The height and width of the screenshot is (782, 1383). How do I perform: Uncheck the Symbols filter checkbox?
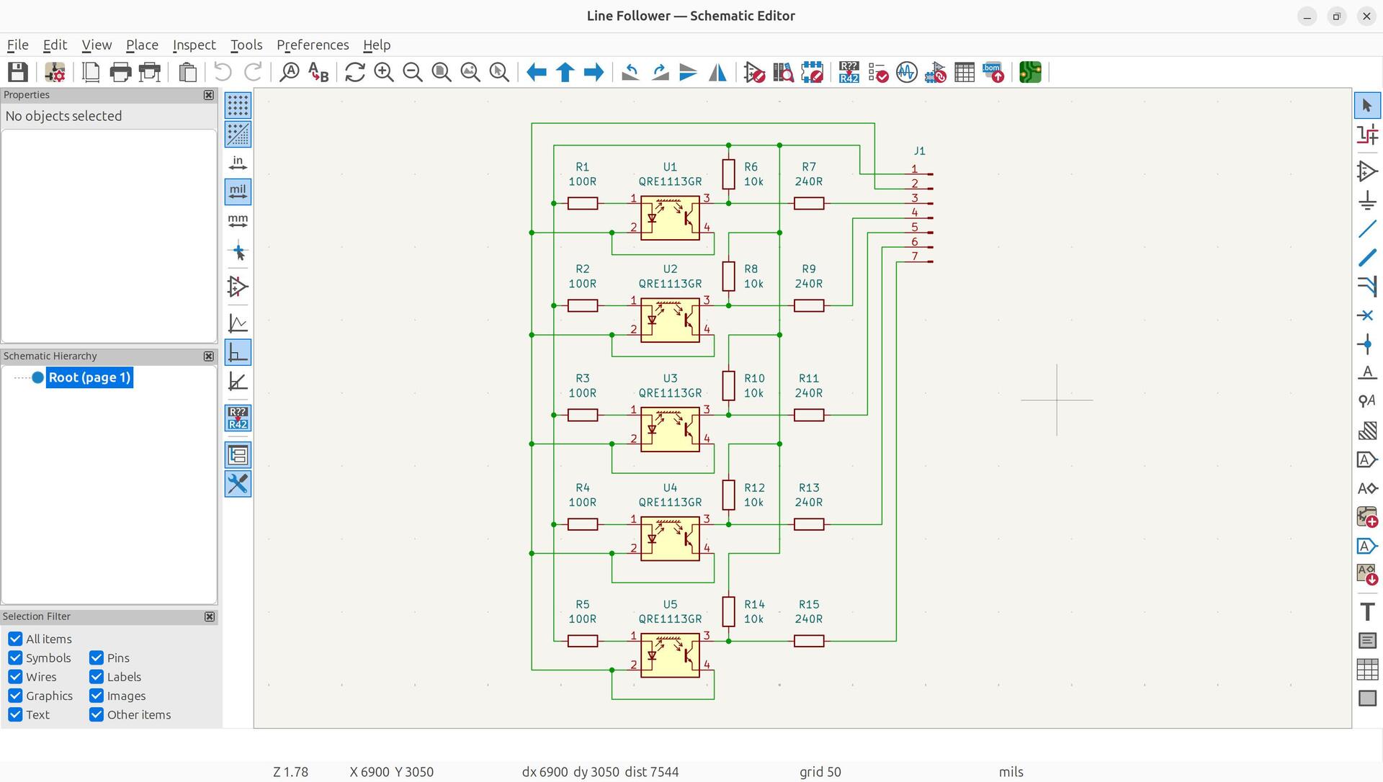tap(15, 657)
